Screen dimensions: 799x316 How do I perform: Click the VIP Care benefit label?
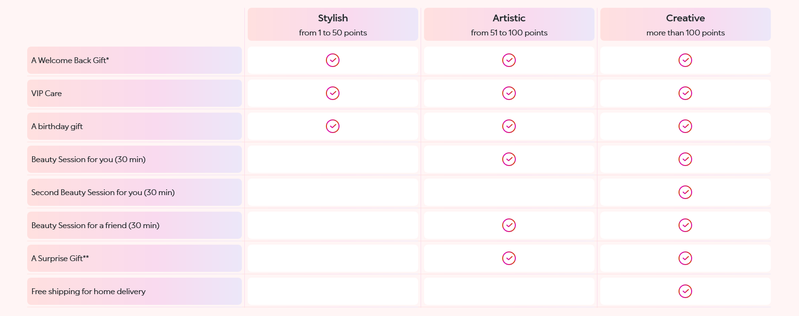tap(47, 93)
